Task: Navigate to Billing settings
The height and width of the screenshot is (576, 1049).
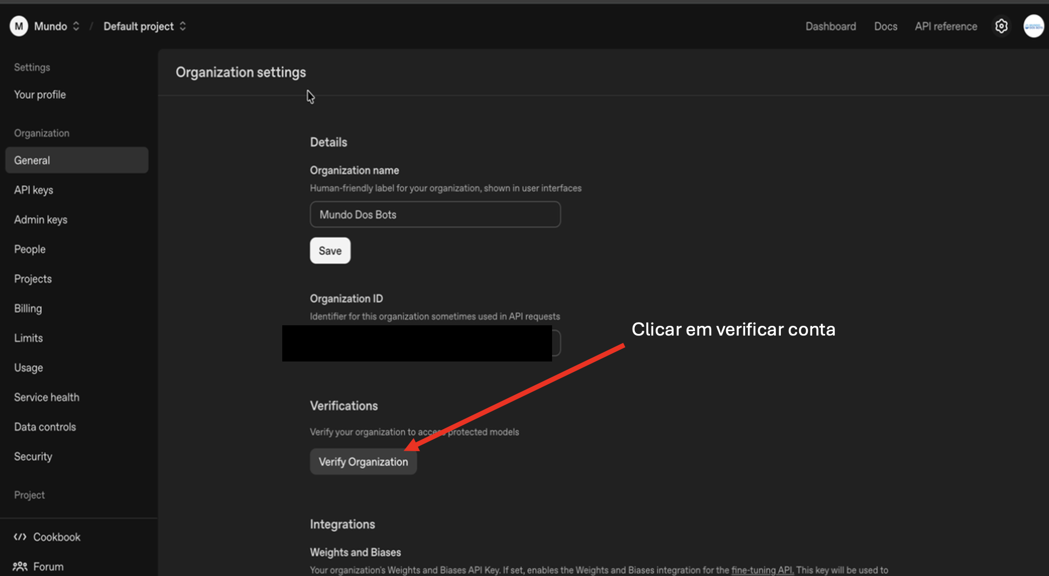Action: click(28, 309)
